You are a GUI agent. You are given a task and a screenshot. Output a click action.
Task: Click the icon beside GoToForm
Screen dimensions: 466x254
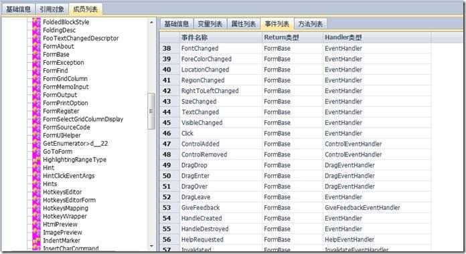coord(36,152)
